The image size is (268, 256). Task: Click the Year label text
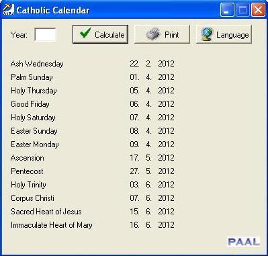click(x=19, y=35)
